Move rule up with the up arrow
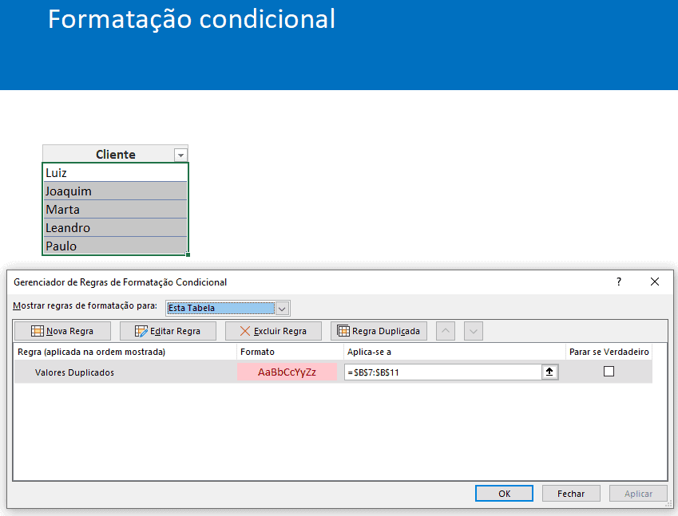 coord(446,331)
